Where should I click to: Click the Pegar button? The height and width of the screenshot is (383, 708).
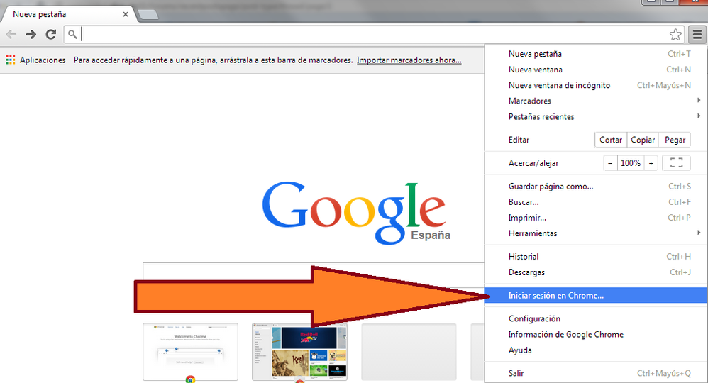pos(675,140)
